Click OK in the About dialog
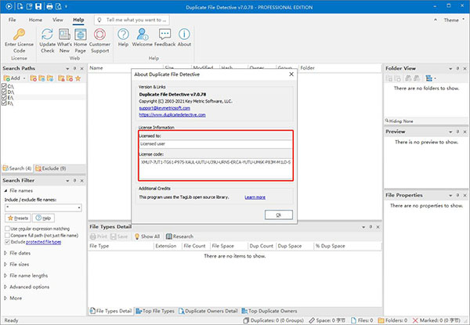The image size is (470, 325). click(x=278, y=215)
